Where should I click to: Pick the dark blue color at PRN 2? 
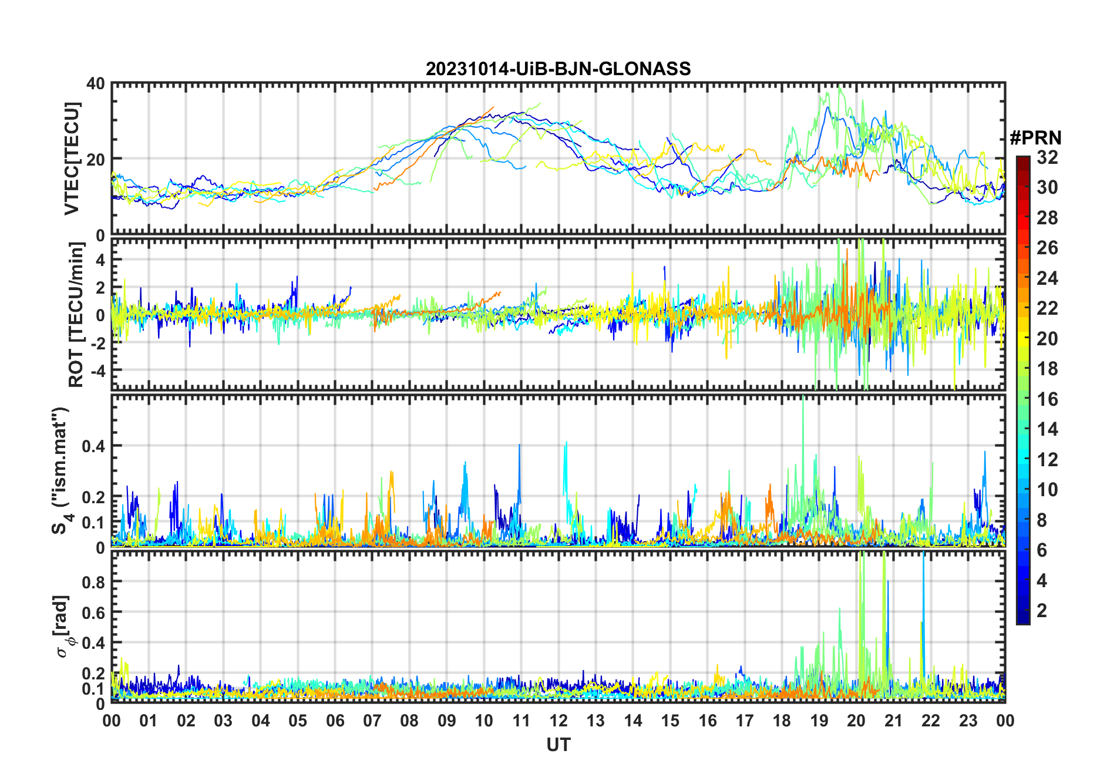pyautogui.click(x=1023, y=611)
